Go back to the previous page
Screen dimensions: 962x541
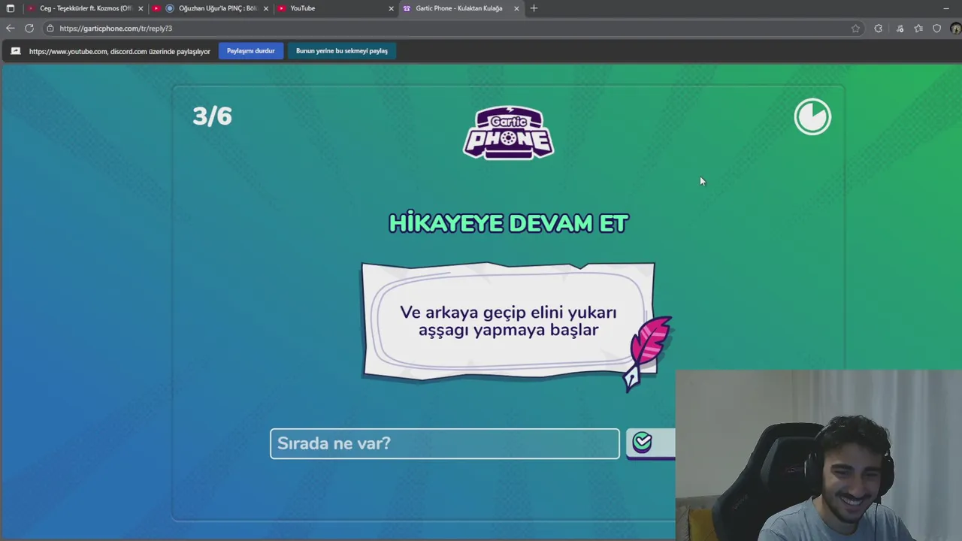(10, 29)
